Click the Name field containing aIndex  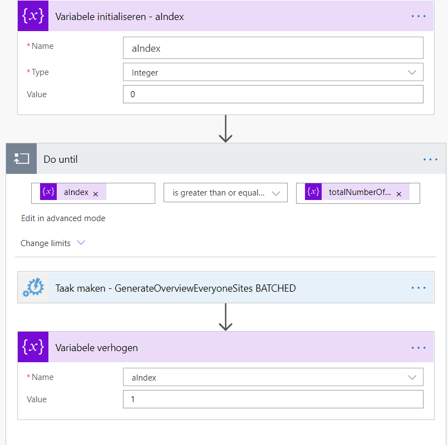(x=273, y=48)
